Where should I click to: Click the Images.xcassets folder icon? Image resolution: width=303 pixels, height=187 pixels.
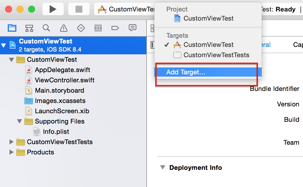point(29,101)
